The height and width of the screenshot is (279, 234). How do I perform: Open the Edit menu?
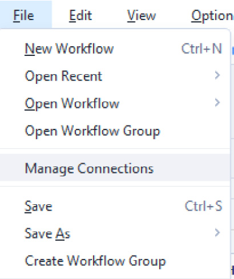tap(80, 15)
